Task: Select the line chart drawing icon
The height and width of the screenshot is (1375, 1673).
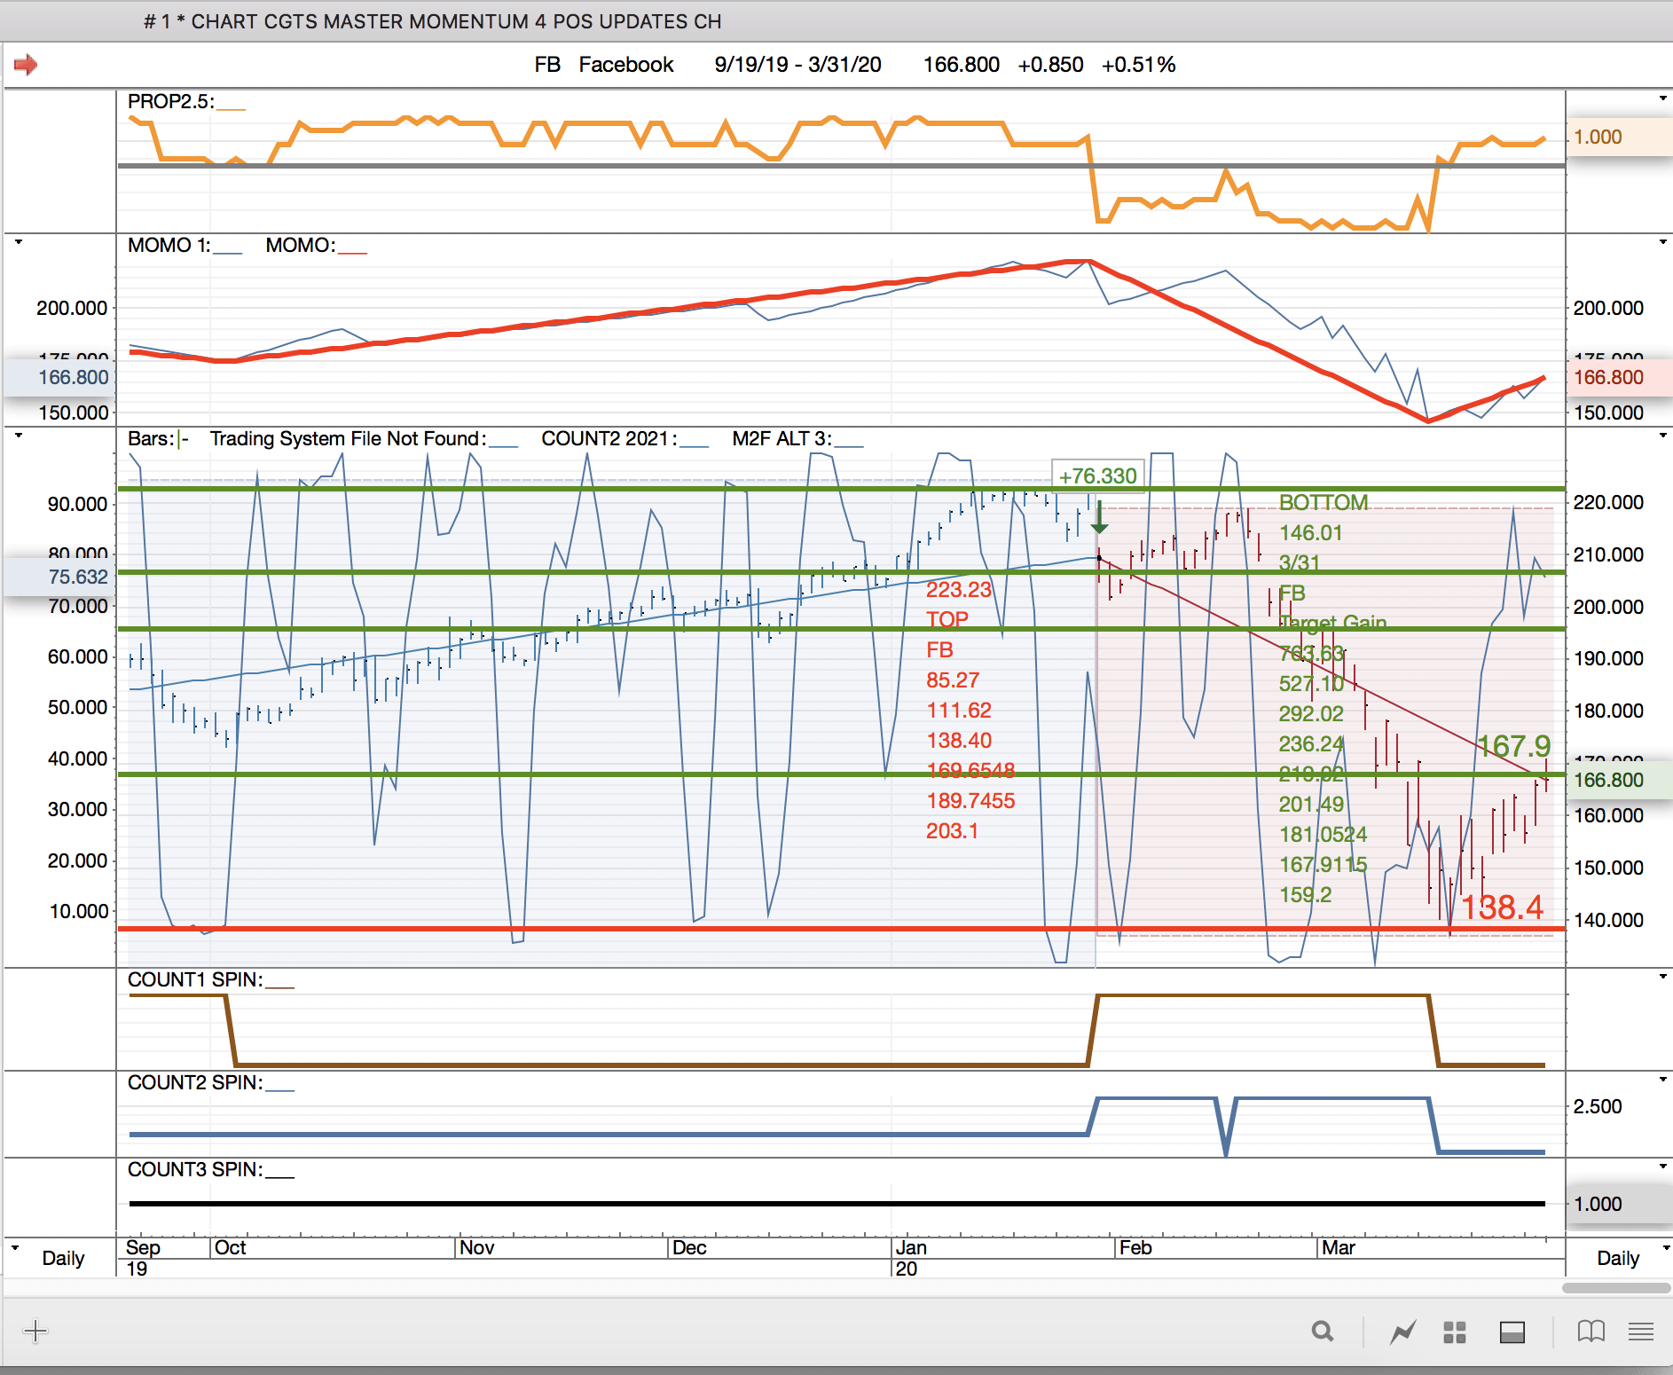Action: pyautogui.click(x=1402, y=1332)
